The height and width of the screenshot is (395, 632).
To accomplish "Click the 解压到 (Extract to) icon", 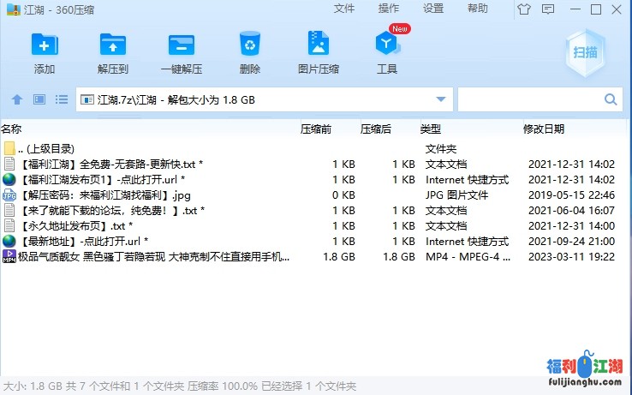I will (113, 45).
